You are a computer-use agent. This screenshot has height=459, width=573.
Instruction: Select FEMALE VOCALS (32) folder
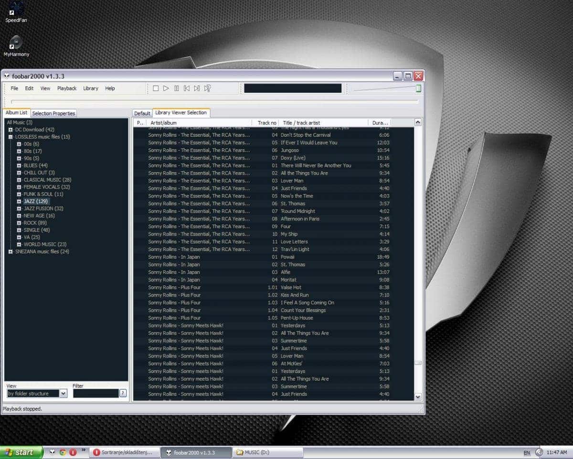click(47, 187)
